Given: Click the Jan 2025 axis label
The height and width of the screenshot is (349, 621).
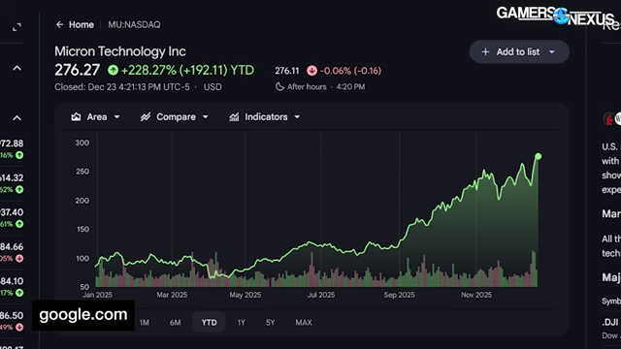Looking at the screenshot, I should pyautogui.click(x=97, y=295).
